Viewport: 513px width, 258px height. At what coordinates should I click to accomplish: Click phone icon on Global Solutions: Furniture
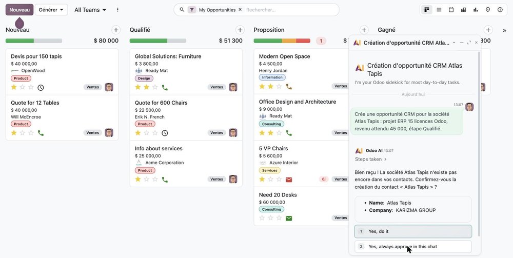165,87
